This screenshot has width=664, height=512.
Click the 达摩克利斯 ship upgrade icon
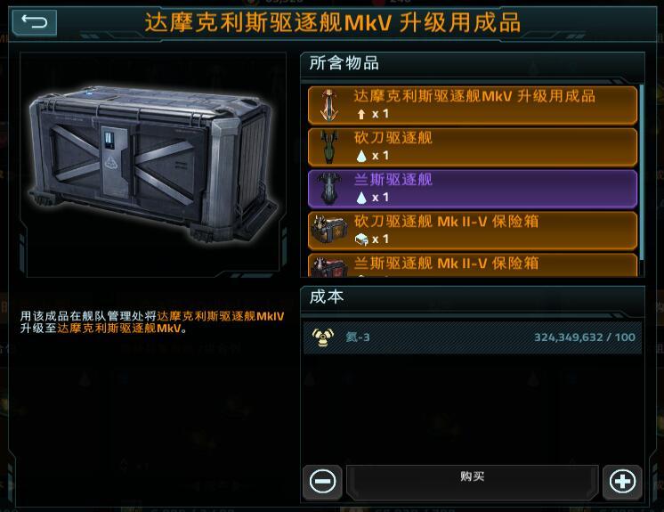click(x=329, y=105)
